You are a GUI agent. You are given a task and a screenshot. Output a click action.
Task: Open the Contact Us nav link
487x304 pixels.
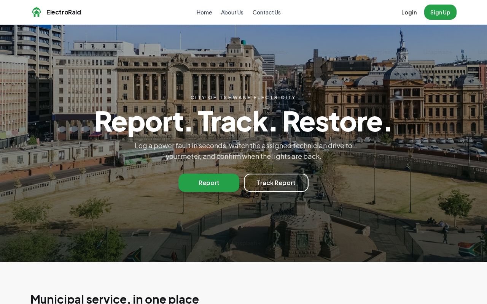[266, 12]
